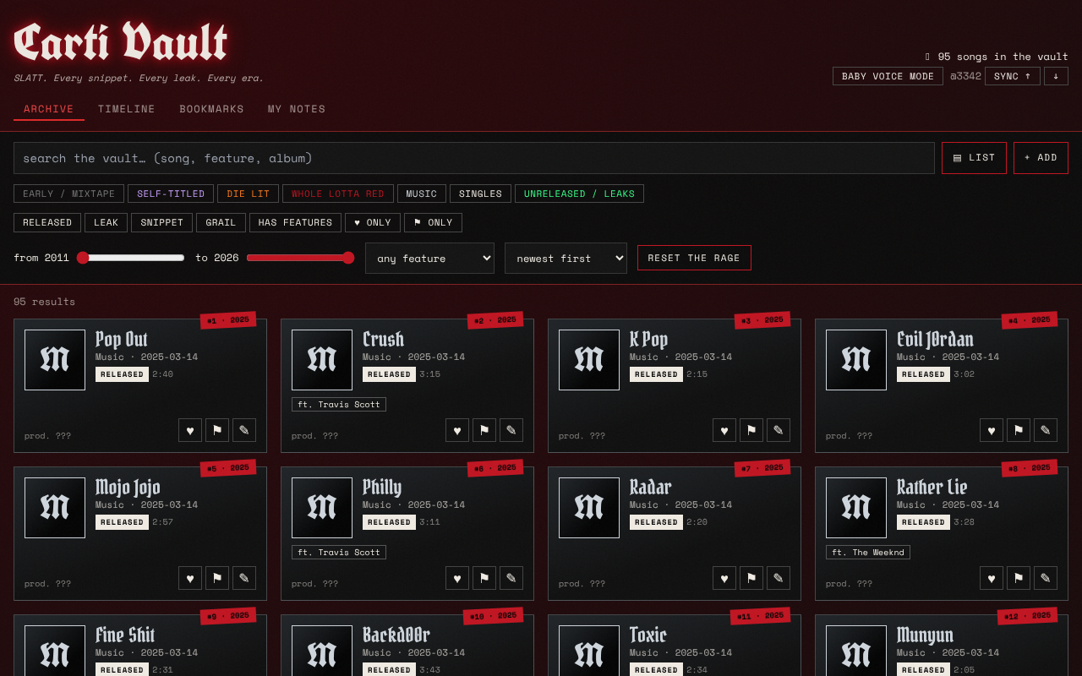Edit note for Radar
The image size is (1082, 676).
click(779, 578)
